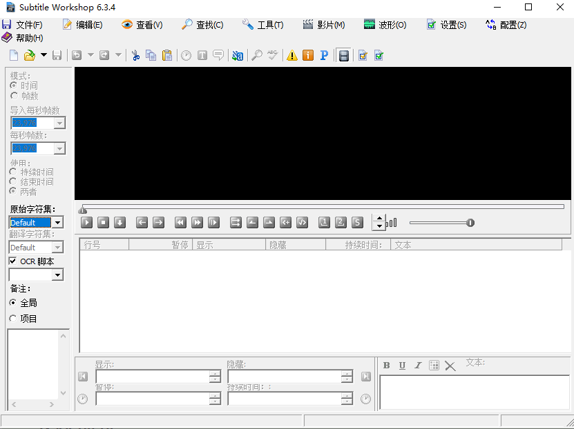This screenshot has height=429, width=574.
Task: Select 项目 under 备注
Action: 13,319
